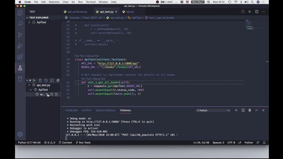This screenshot has width=283, height=159.
Task: Collapse all tests icon in test panel
Action: 58,80
